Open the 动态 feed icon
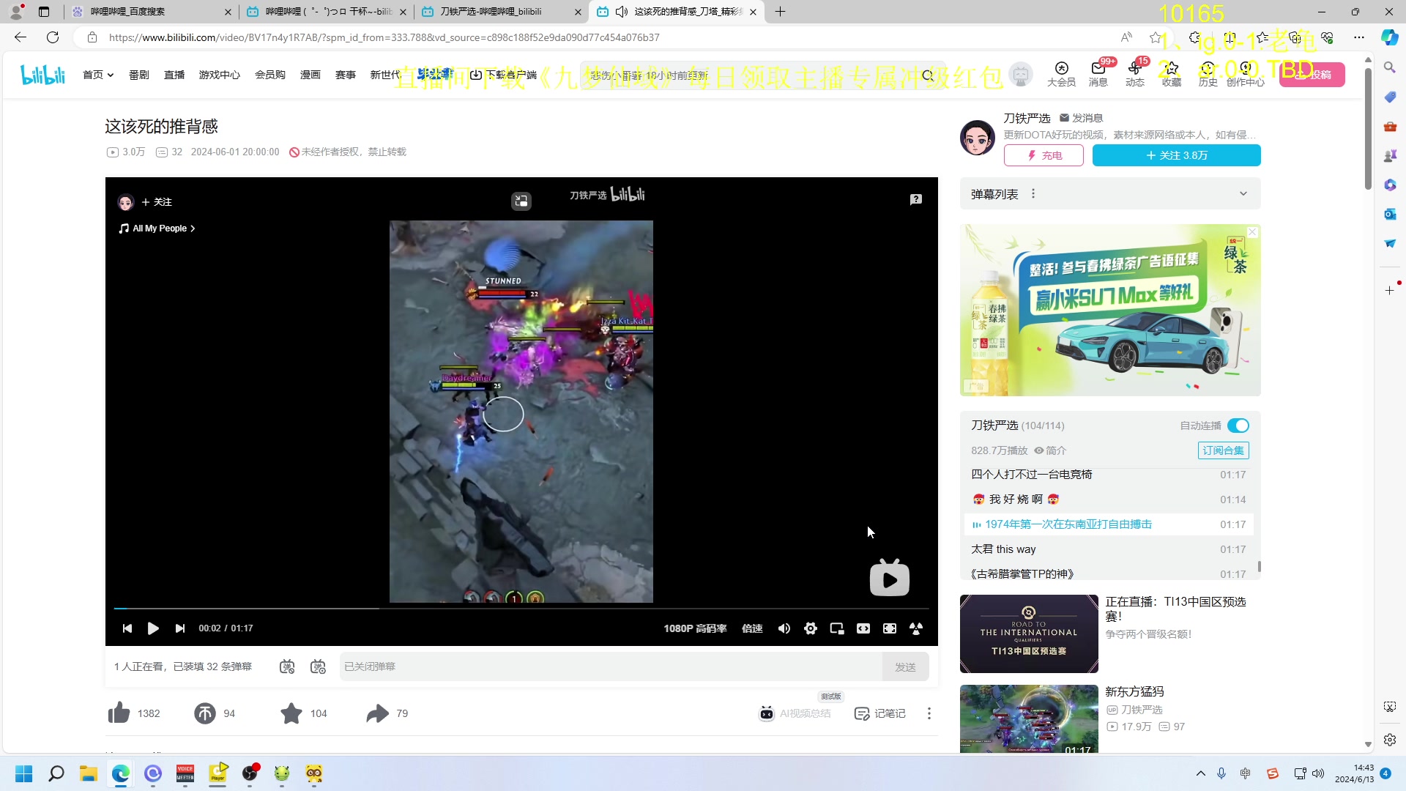This screenshot has height=791, width=1406. click(1134, 74)
